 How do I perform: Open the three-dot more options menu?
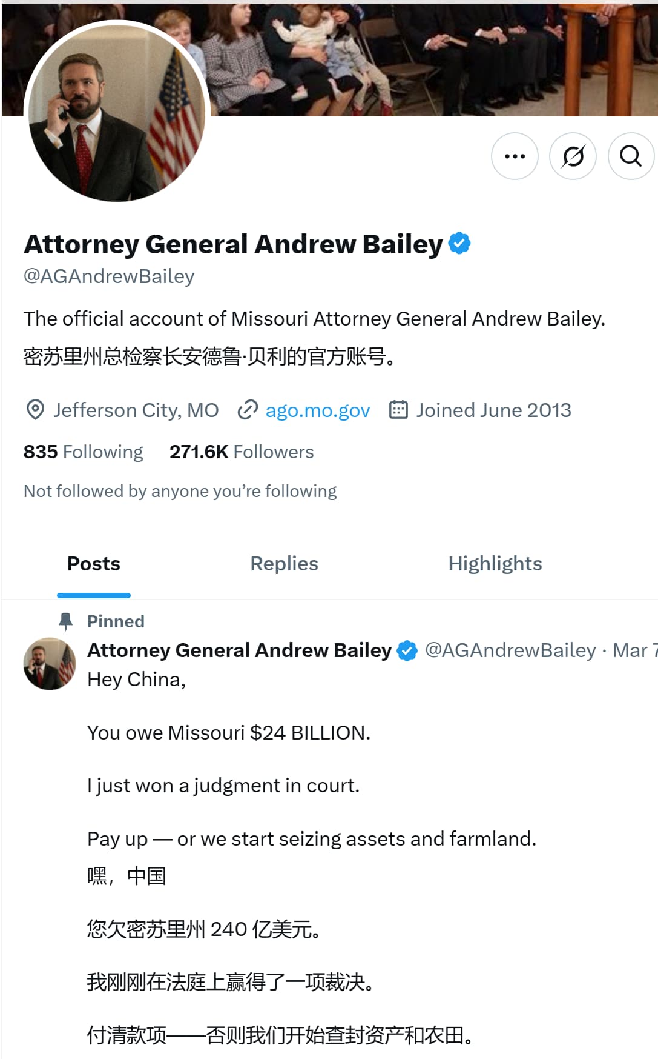[515, 156]
